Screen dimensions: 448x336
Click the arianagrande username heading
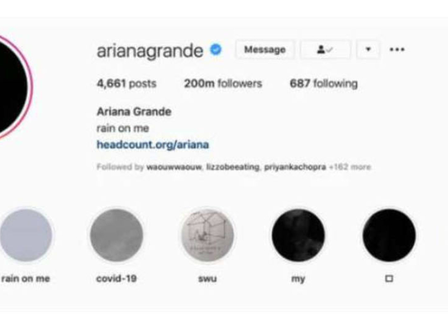coord(150,51)
